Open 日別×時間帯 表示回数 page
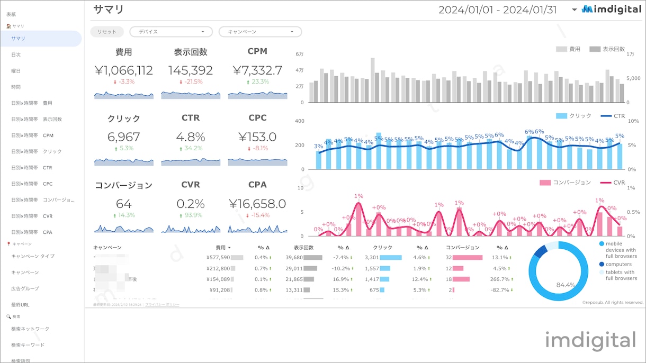 [37, 119]
